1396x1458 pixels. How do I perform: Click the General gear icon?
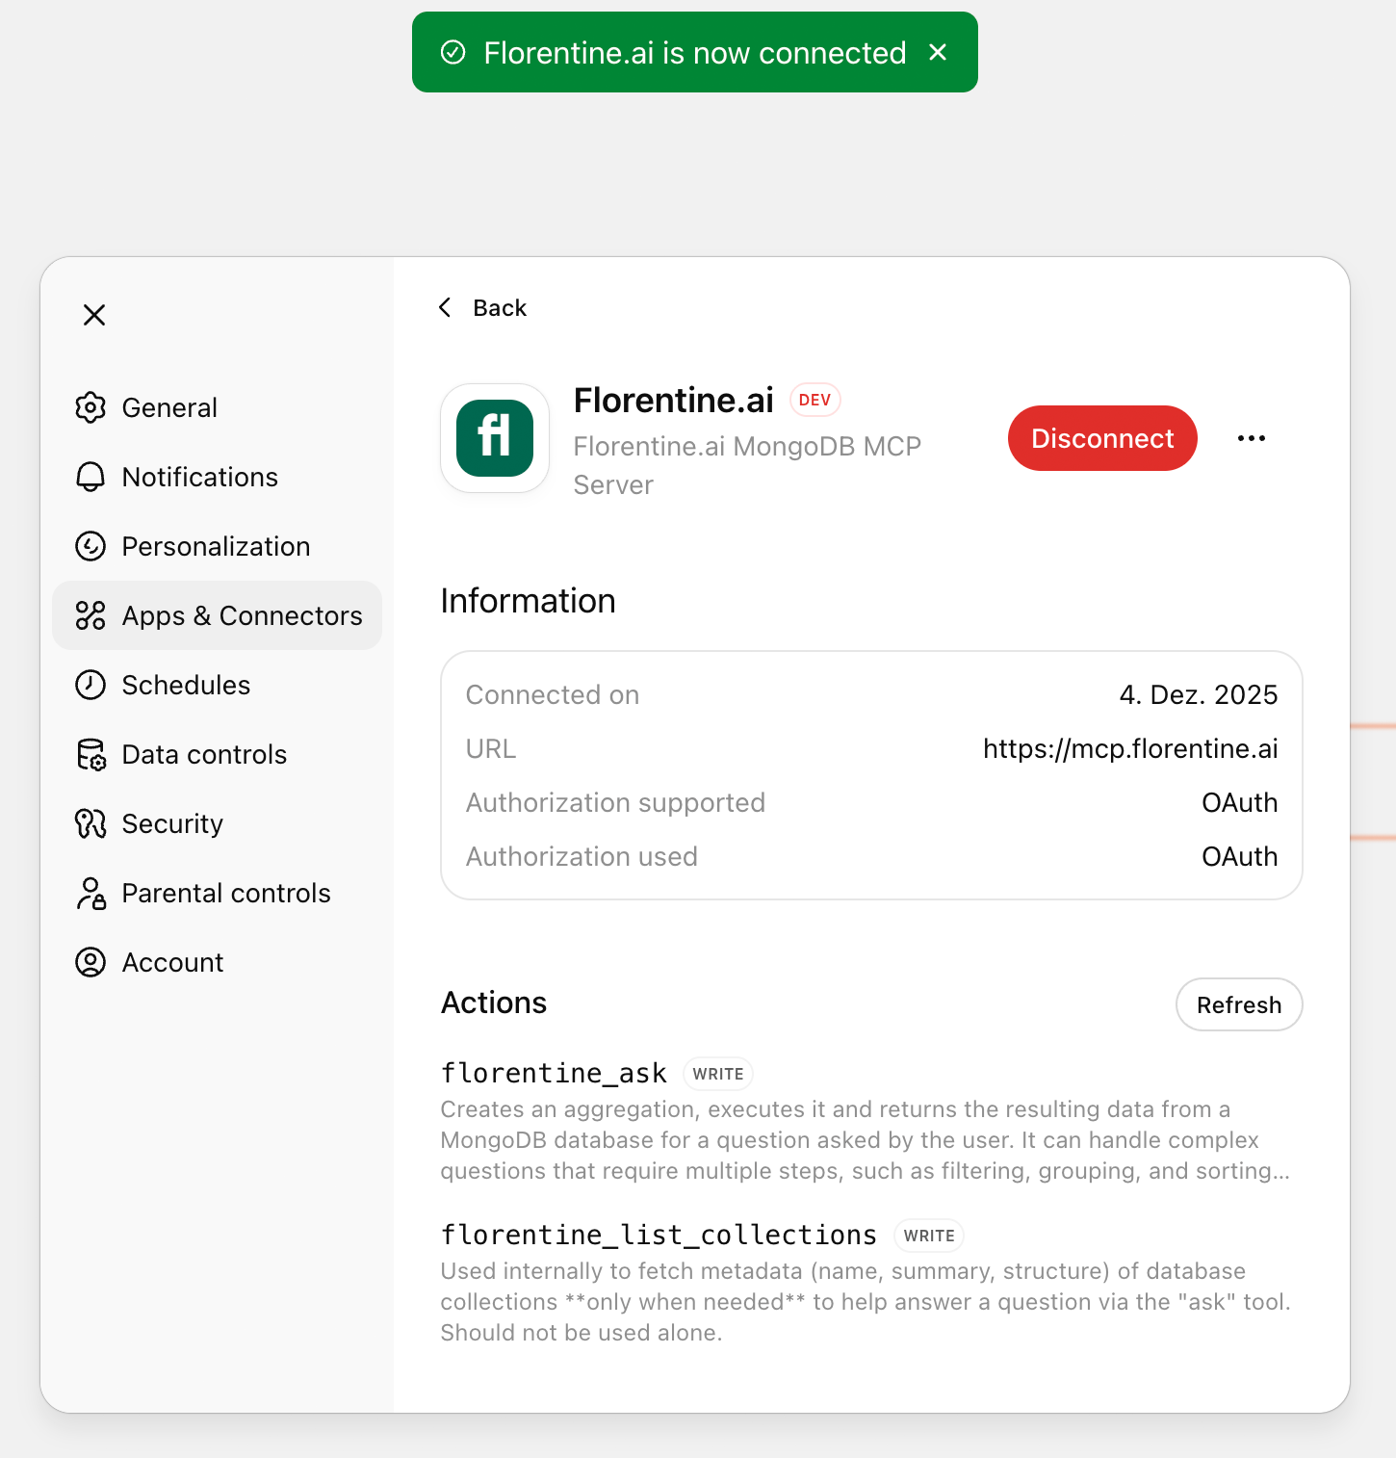(x=90, y=407)
